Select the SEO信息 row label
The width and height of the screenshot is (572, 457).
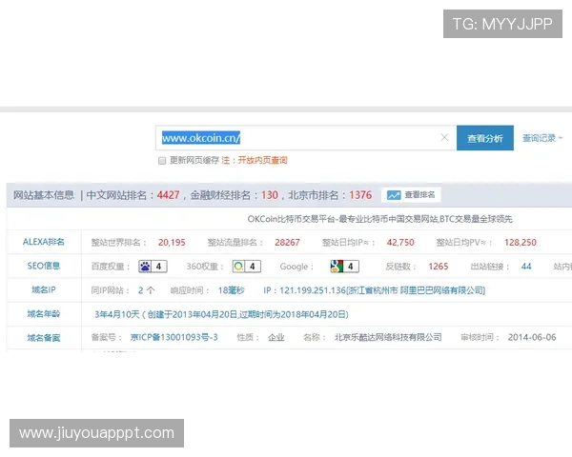click(x=44, y=266)
